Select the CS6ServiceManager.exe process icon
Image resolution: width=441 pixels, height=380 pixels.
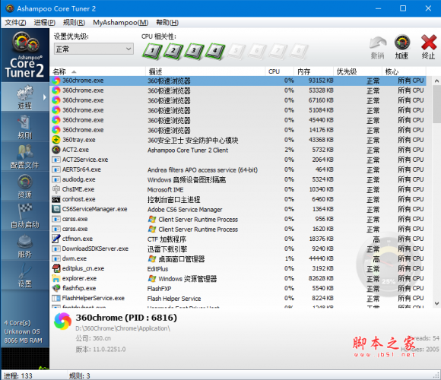coord(56,209)
